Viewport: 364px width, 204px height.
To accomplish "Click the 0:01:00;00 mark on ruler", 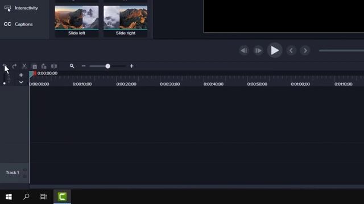I will [300, 84].
